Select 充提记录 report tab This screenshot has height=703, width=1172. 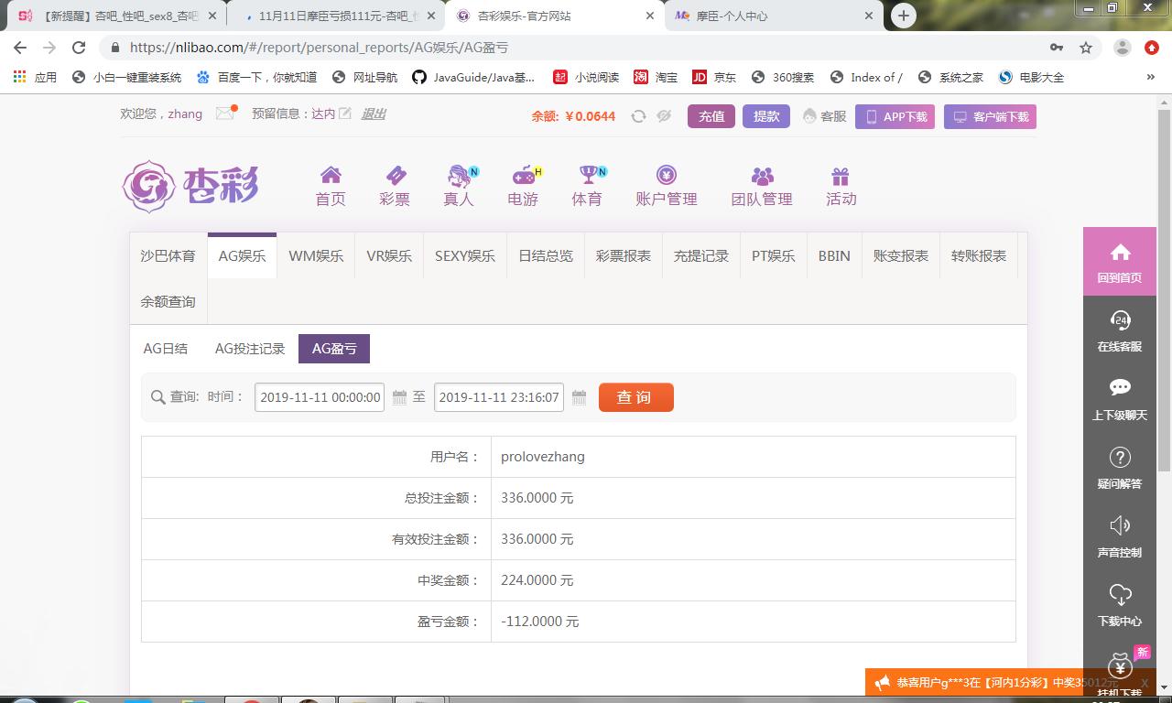(701, 256)
